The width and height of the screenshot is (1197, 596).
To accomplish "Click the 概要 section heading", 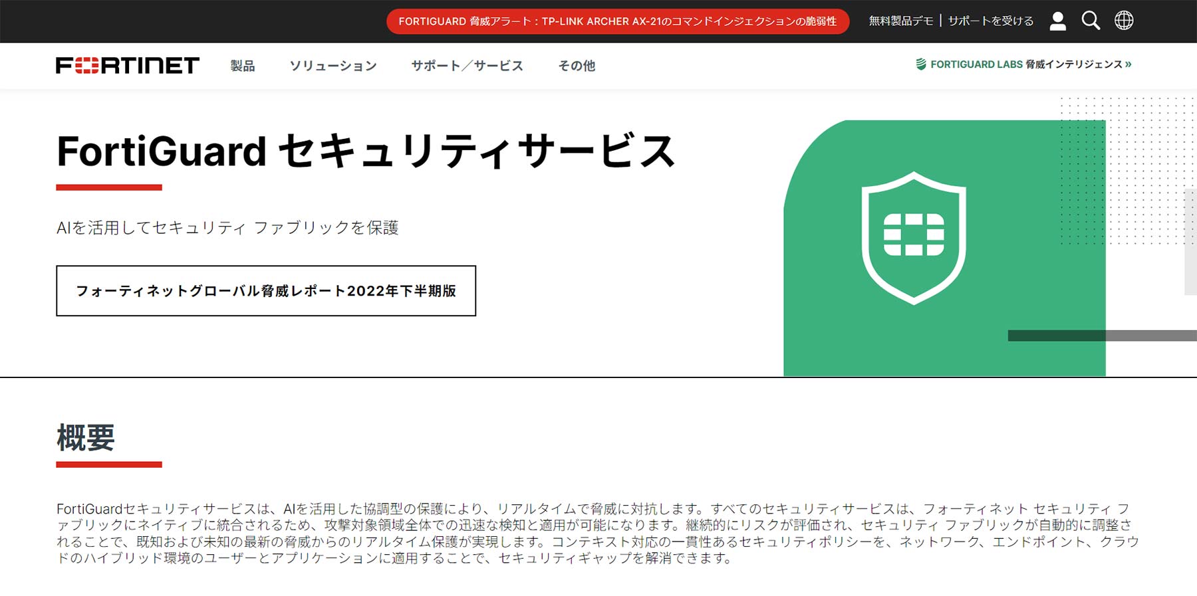I will pyautogui.click(x=86, y=438).
